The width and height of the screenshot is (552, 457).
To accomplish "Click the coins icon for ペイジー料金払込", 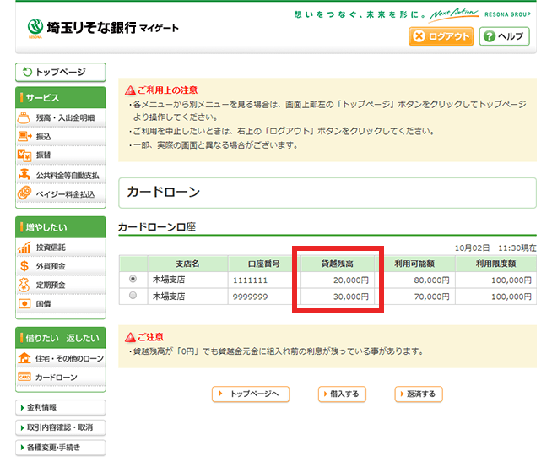I will pos(24,193).
